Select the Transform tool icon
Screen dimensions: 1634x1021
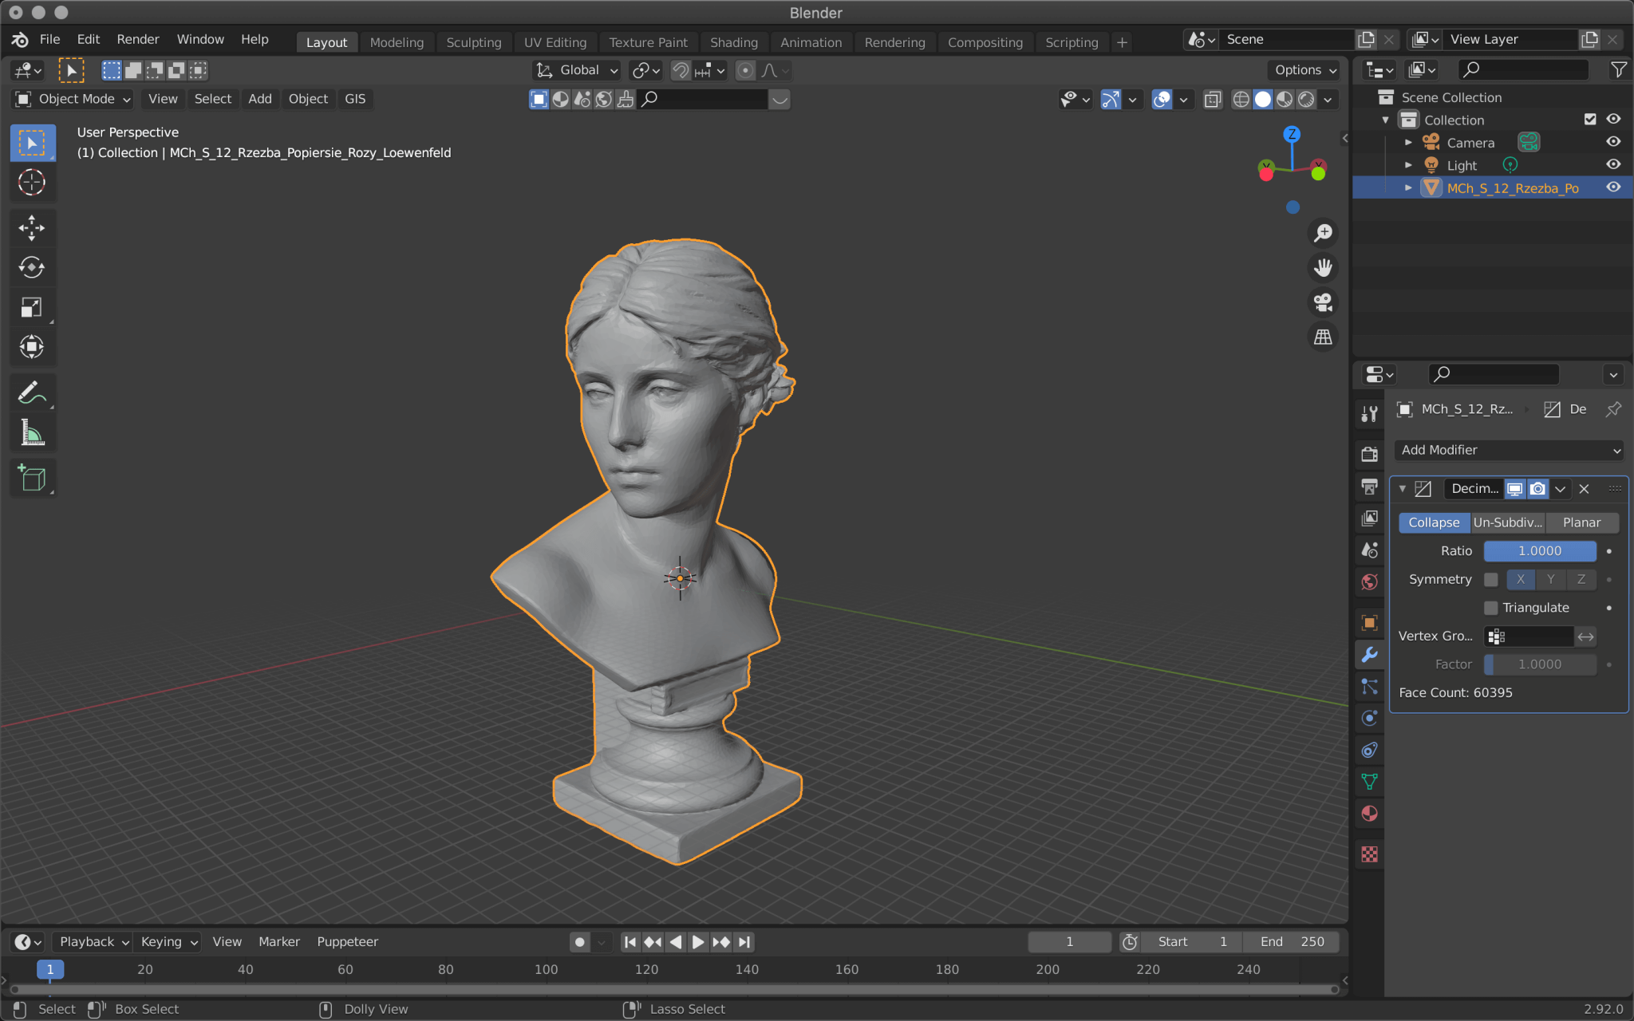(32, 346)
